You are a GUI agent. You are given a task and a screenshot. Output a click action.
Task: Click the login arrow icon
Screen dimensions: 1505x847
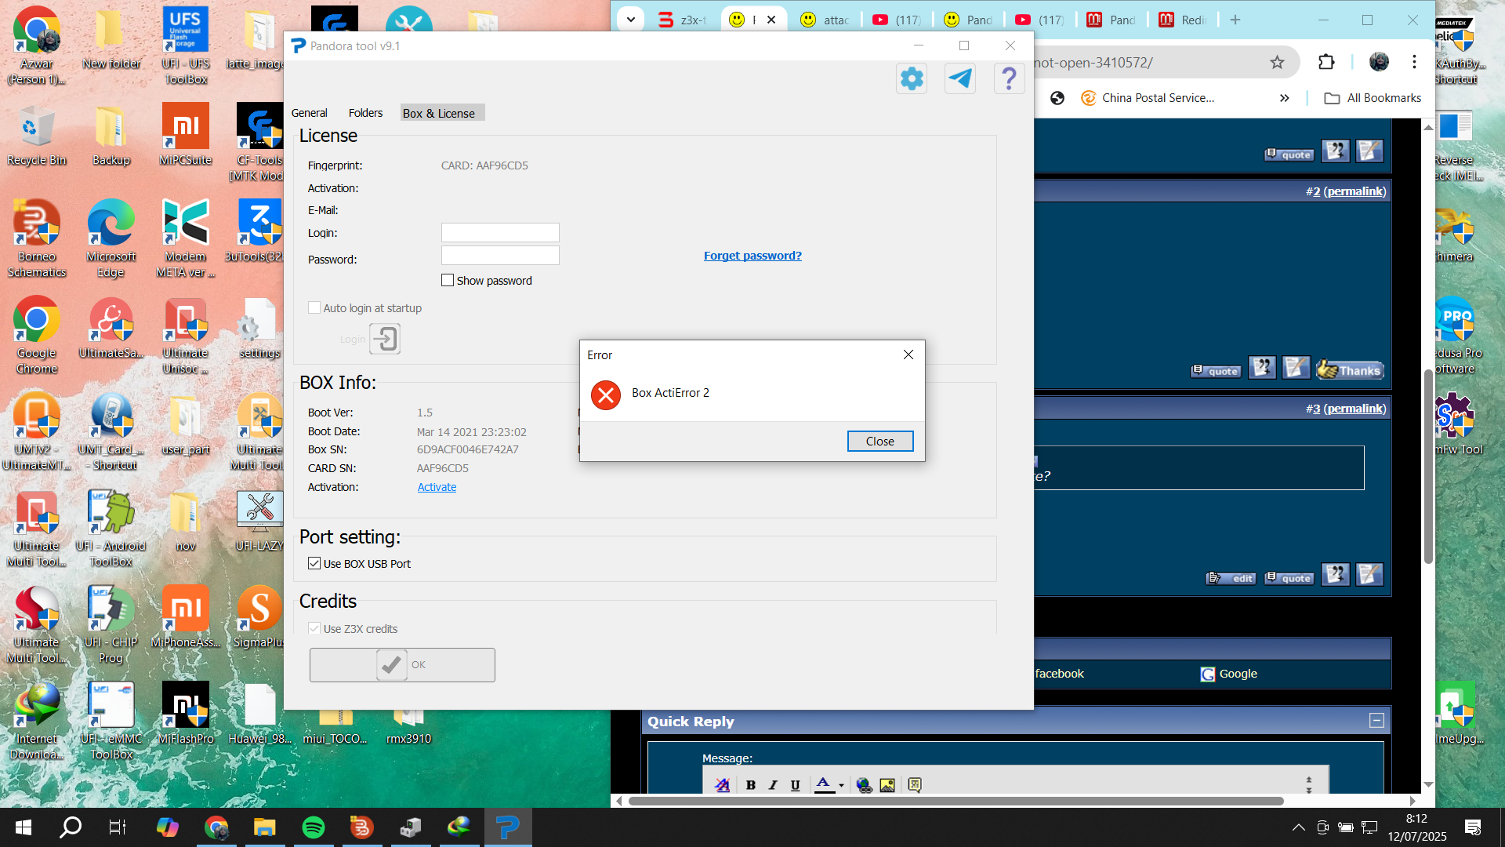pyautogui.click(x=385, y=339)
